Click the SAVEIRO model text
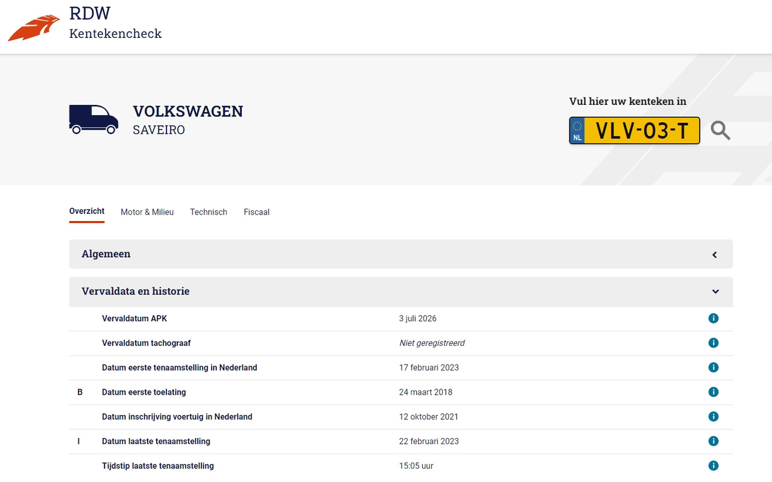Viewport: 772px width, 482px height. tap(159, 130)
